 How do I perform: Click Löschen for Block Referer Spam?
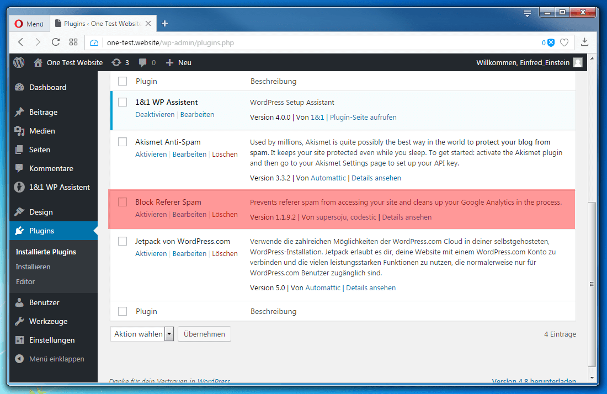click(x=225, y=215)
